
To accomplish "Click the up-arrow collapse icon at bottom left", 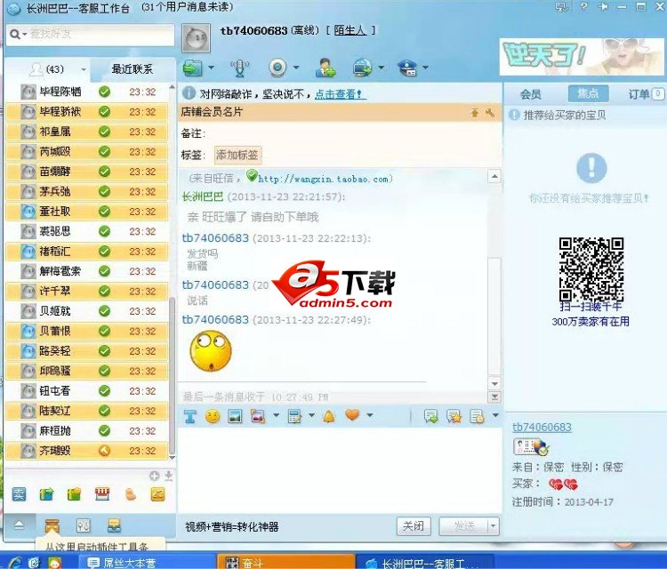I will pyautogui.click(x=20, y=525).
